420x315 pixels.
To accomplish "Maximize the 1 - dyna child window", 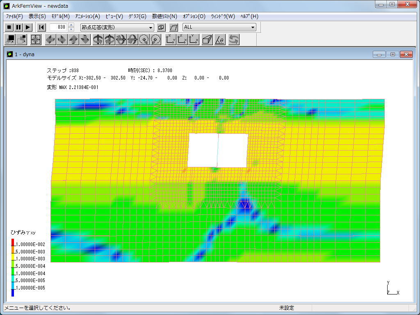I will pyautogui.click(x=393, y=55).
